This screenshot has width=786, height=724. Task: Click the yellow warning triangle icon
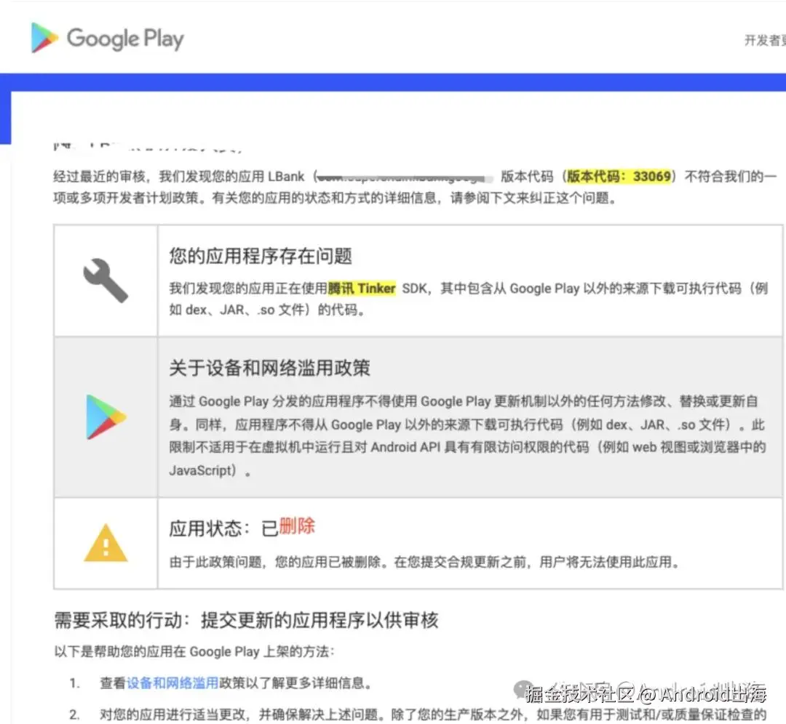[x=106, y=543]
